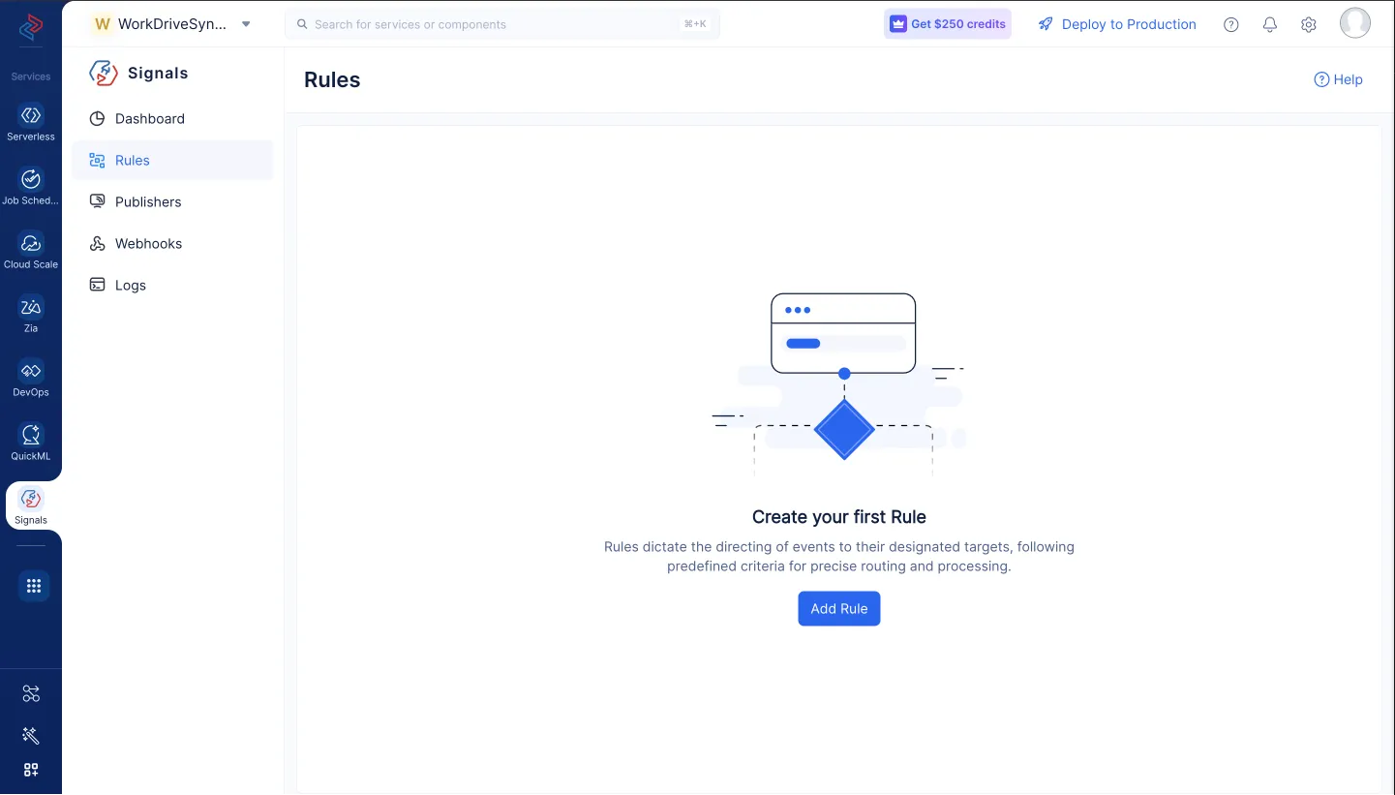The height and width of the screenshot is (795, 1395).
Task: Open settings with the gear icon
Action: point(1308,24)
